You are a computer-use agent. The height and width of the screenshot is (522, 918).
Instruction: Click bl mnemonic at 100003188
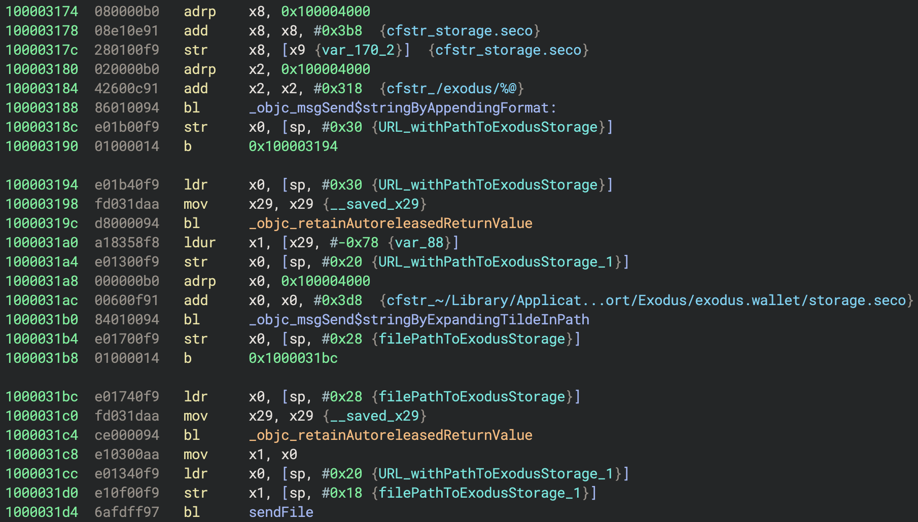192,107
